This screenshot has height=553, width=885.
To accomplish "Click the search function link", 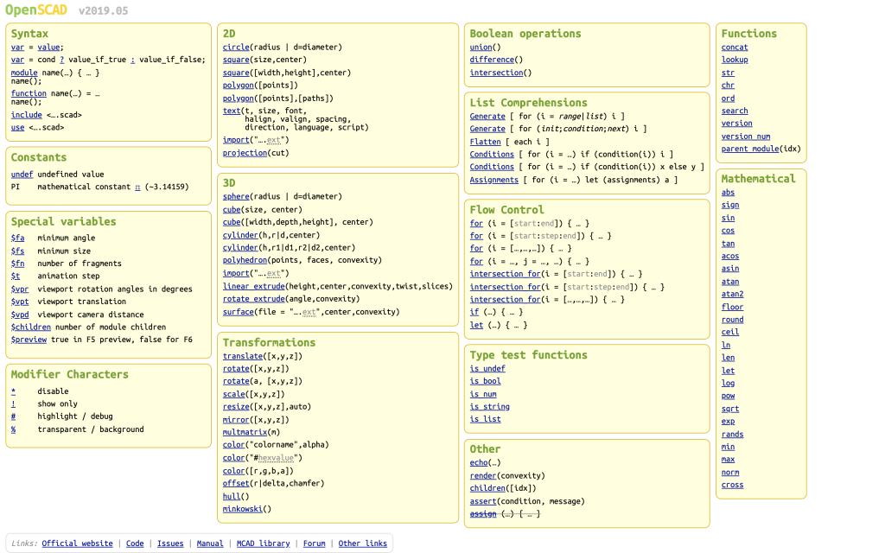I will [735, 111].
